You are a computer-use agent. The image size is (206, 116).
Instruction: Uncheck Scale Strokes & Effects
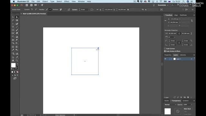[x=165, y=51]
